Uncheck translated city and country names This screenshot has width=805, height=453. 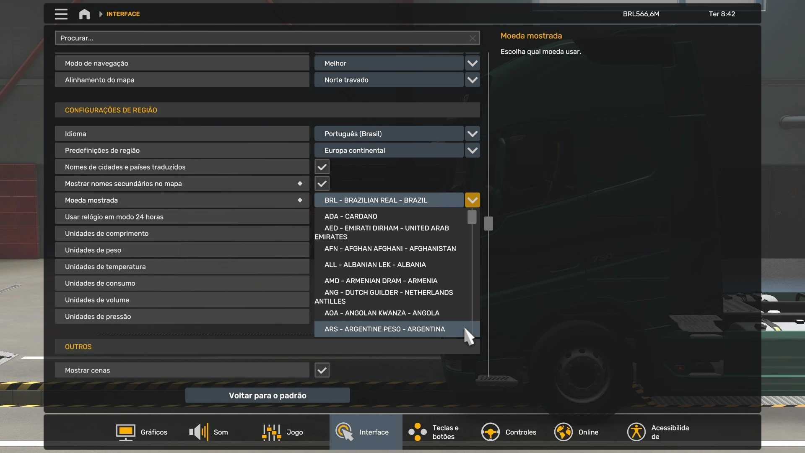point(322,167)
